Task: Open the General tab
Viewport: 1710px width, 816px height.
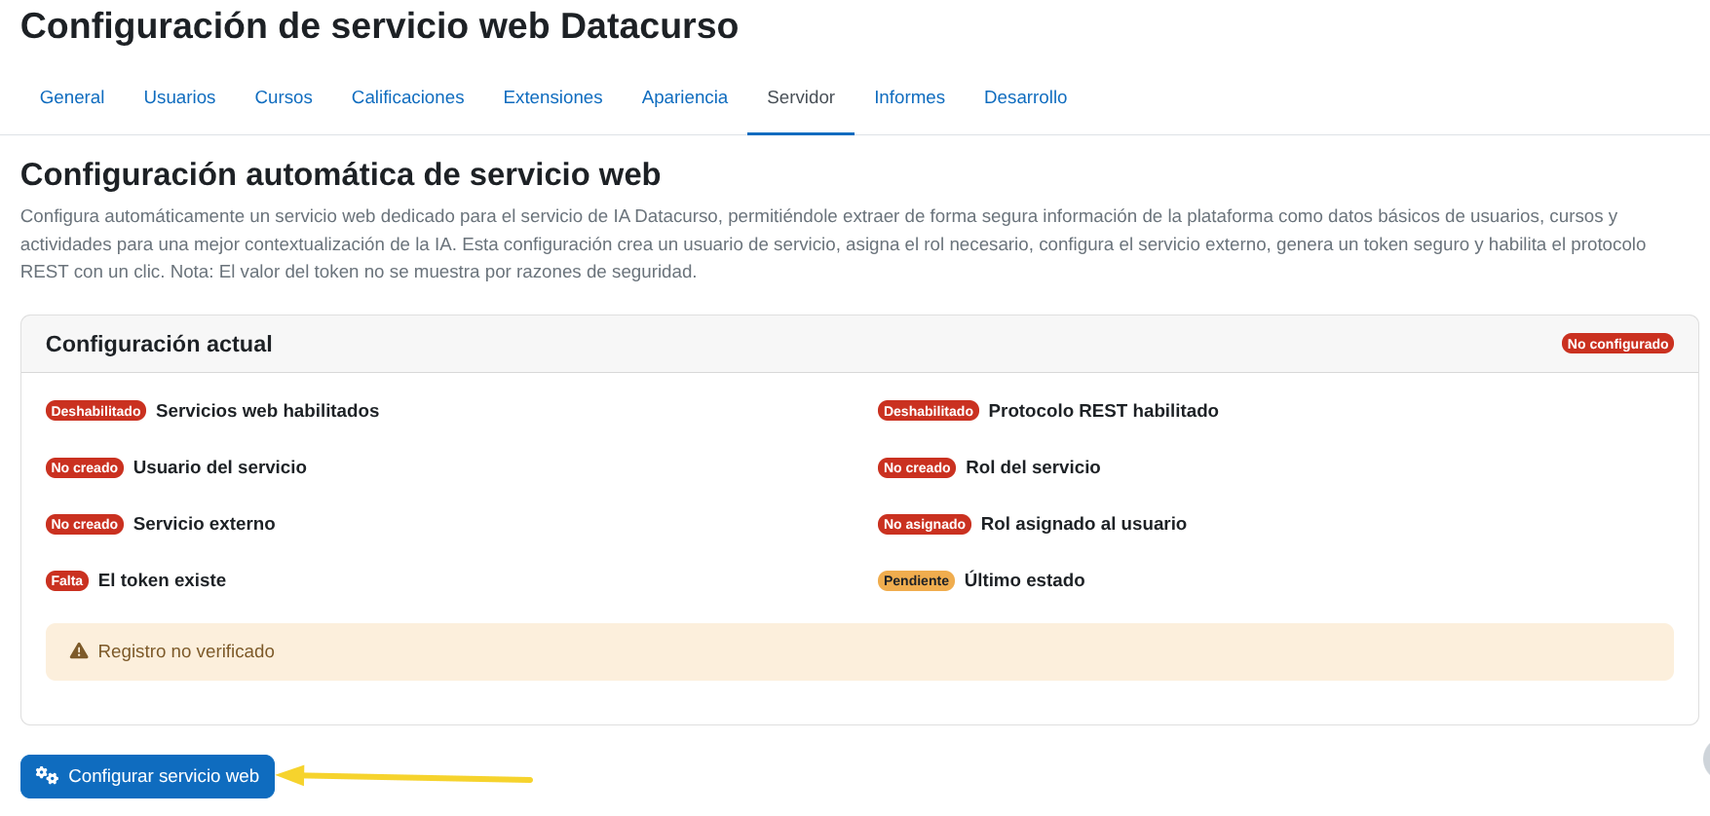Action: pyautogui.click(x=72, y=97)
